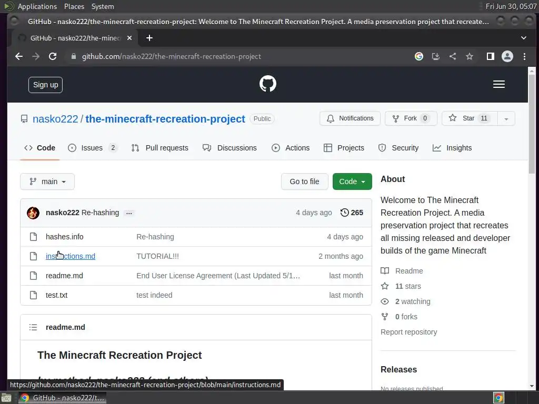
Task: Open the Releases heading link
Action: coord(399,370)
